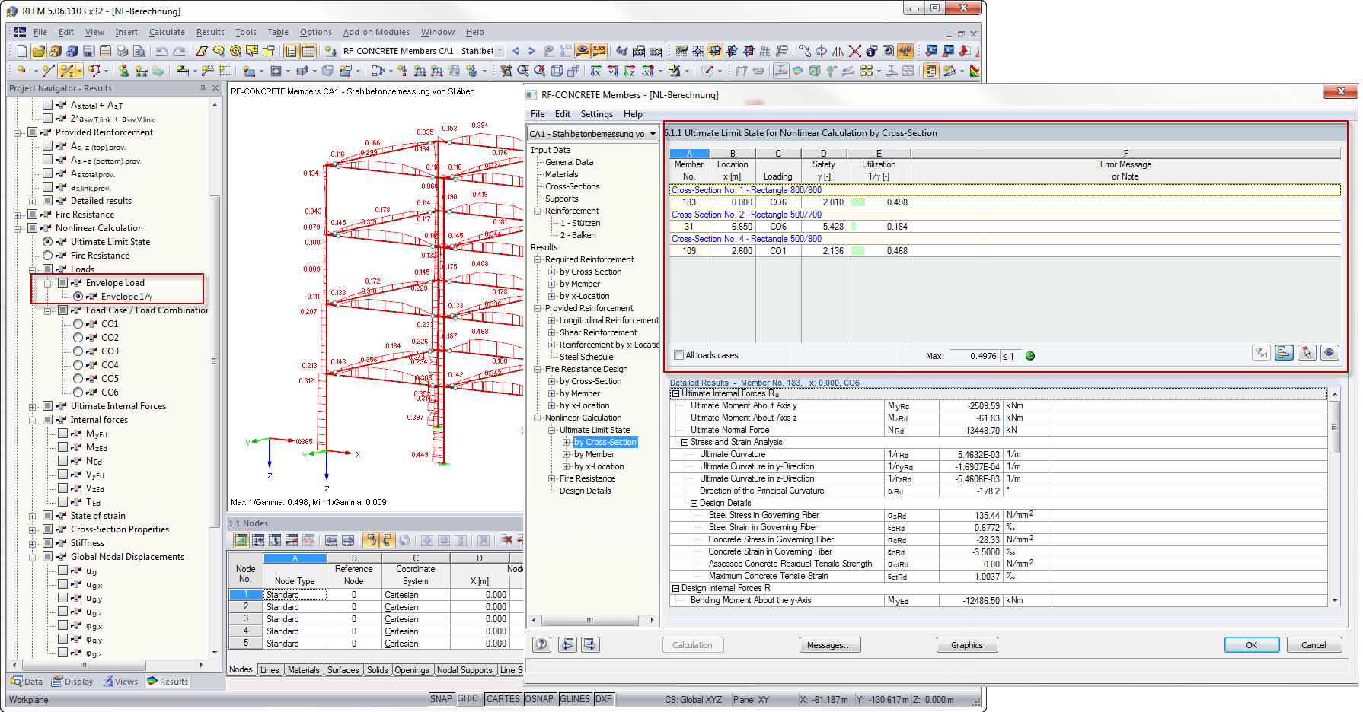Click the next module arrow icon in dialog
1363x712 pixels.
coord(590,645)
